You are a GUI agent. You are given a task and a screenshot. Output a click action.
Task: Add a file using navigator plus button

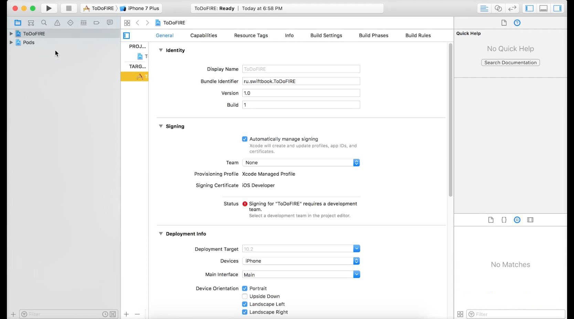pyautogui.click(x=13, y=314)
